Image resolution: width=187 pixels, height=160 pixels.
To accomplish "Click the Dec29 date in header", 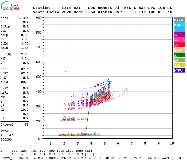I will (80, 12).
